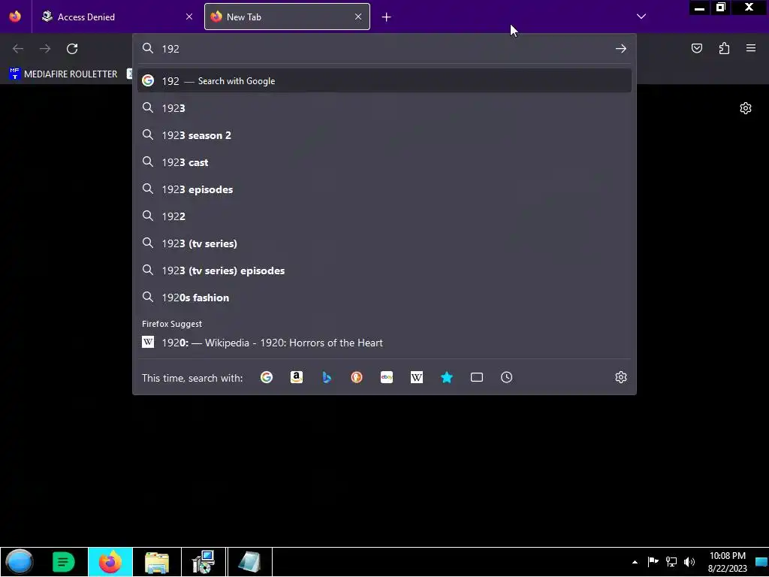Screen dimensions: 769x577
Task: Pick the 1920s fashion suggestion
Action: 384,298
